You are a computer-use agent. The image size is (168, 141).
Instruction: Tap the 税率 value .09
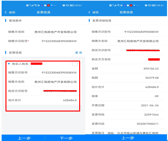[156, 96]
